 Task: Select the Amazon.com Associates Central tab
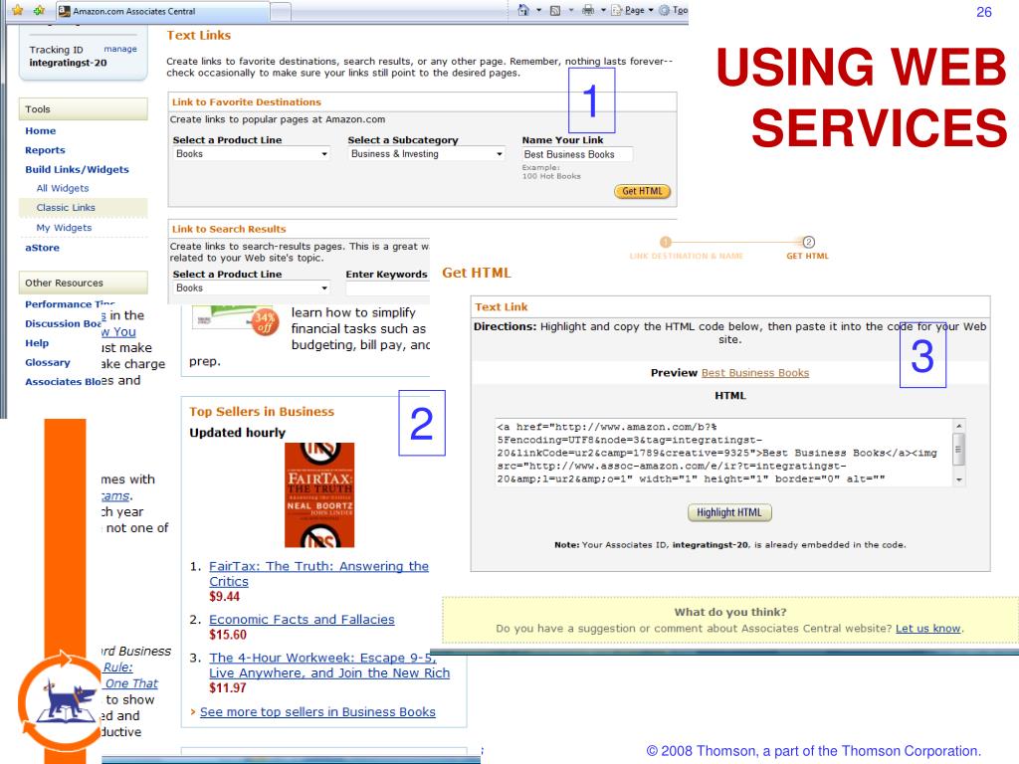tap(162, 11)
